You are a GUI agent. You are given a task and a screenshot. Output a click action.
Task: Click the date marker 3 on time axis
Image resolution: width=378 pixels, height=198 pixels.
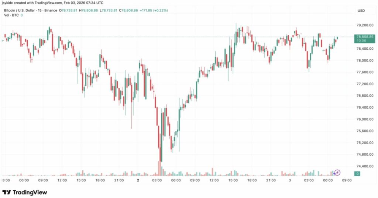[290, 180]
